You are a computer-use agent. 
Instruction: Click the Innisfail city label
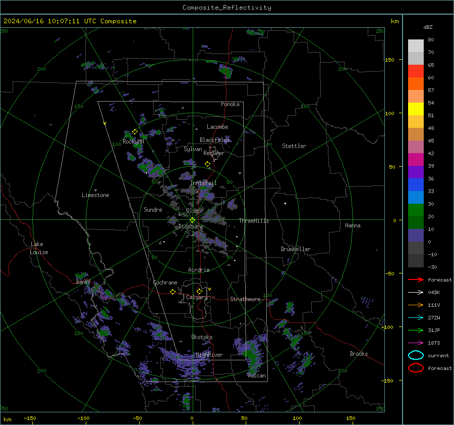point(203,183)
